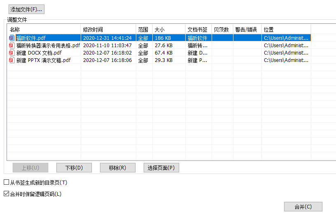Screen dimensions: 336x213
Task: Click the location path in the 29.3 KB row
Action: (x=286, y=60)
